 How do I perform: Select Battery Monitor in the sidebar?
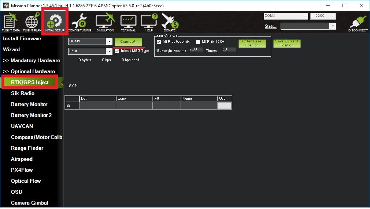click(29, 104)
